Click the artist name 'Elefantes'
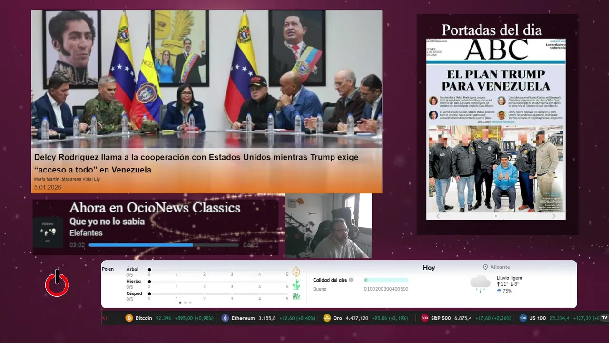The image size is (609, 343). click(86, 233)
